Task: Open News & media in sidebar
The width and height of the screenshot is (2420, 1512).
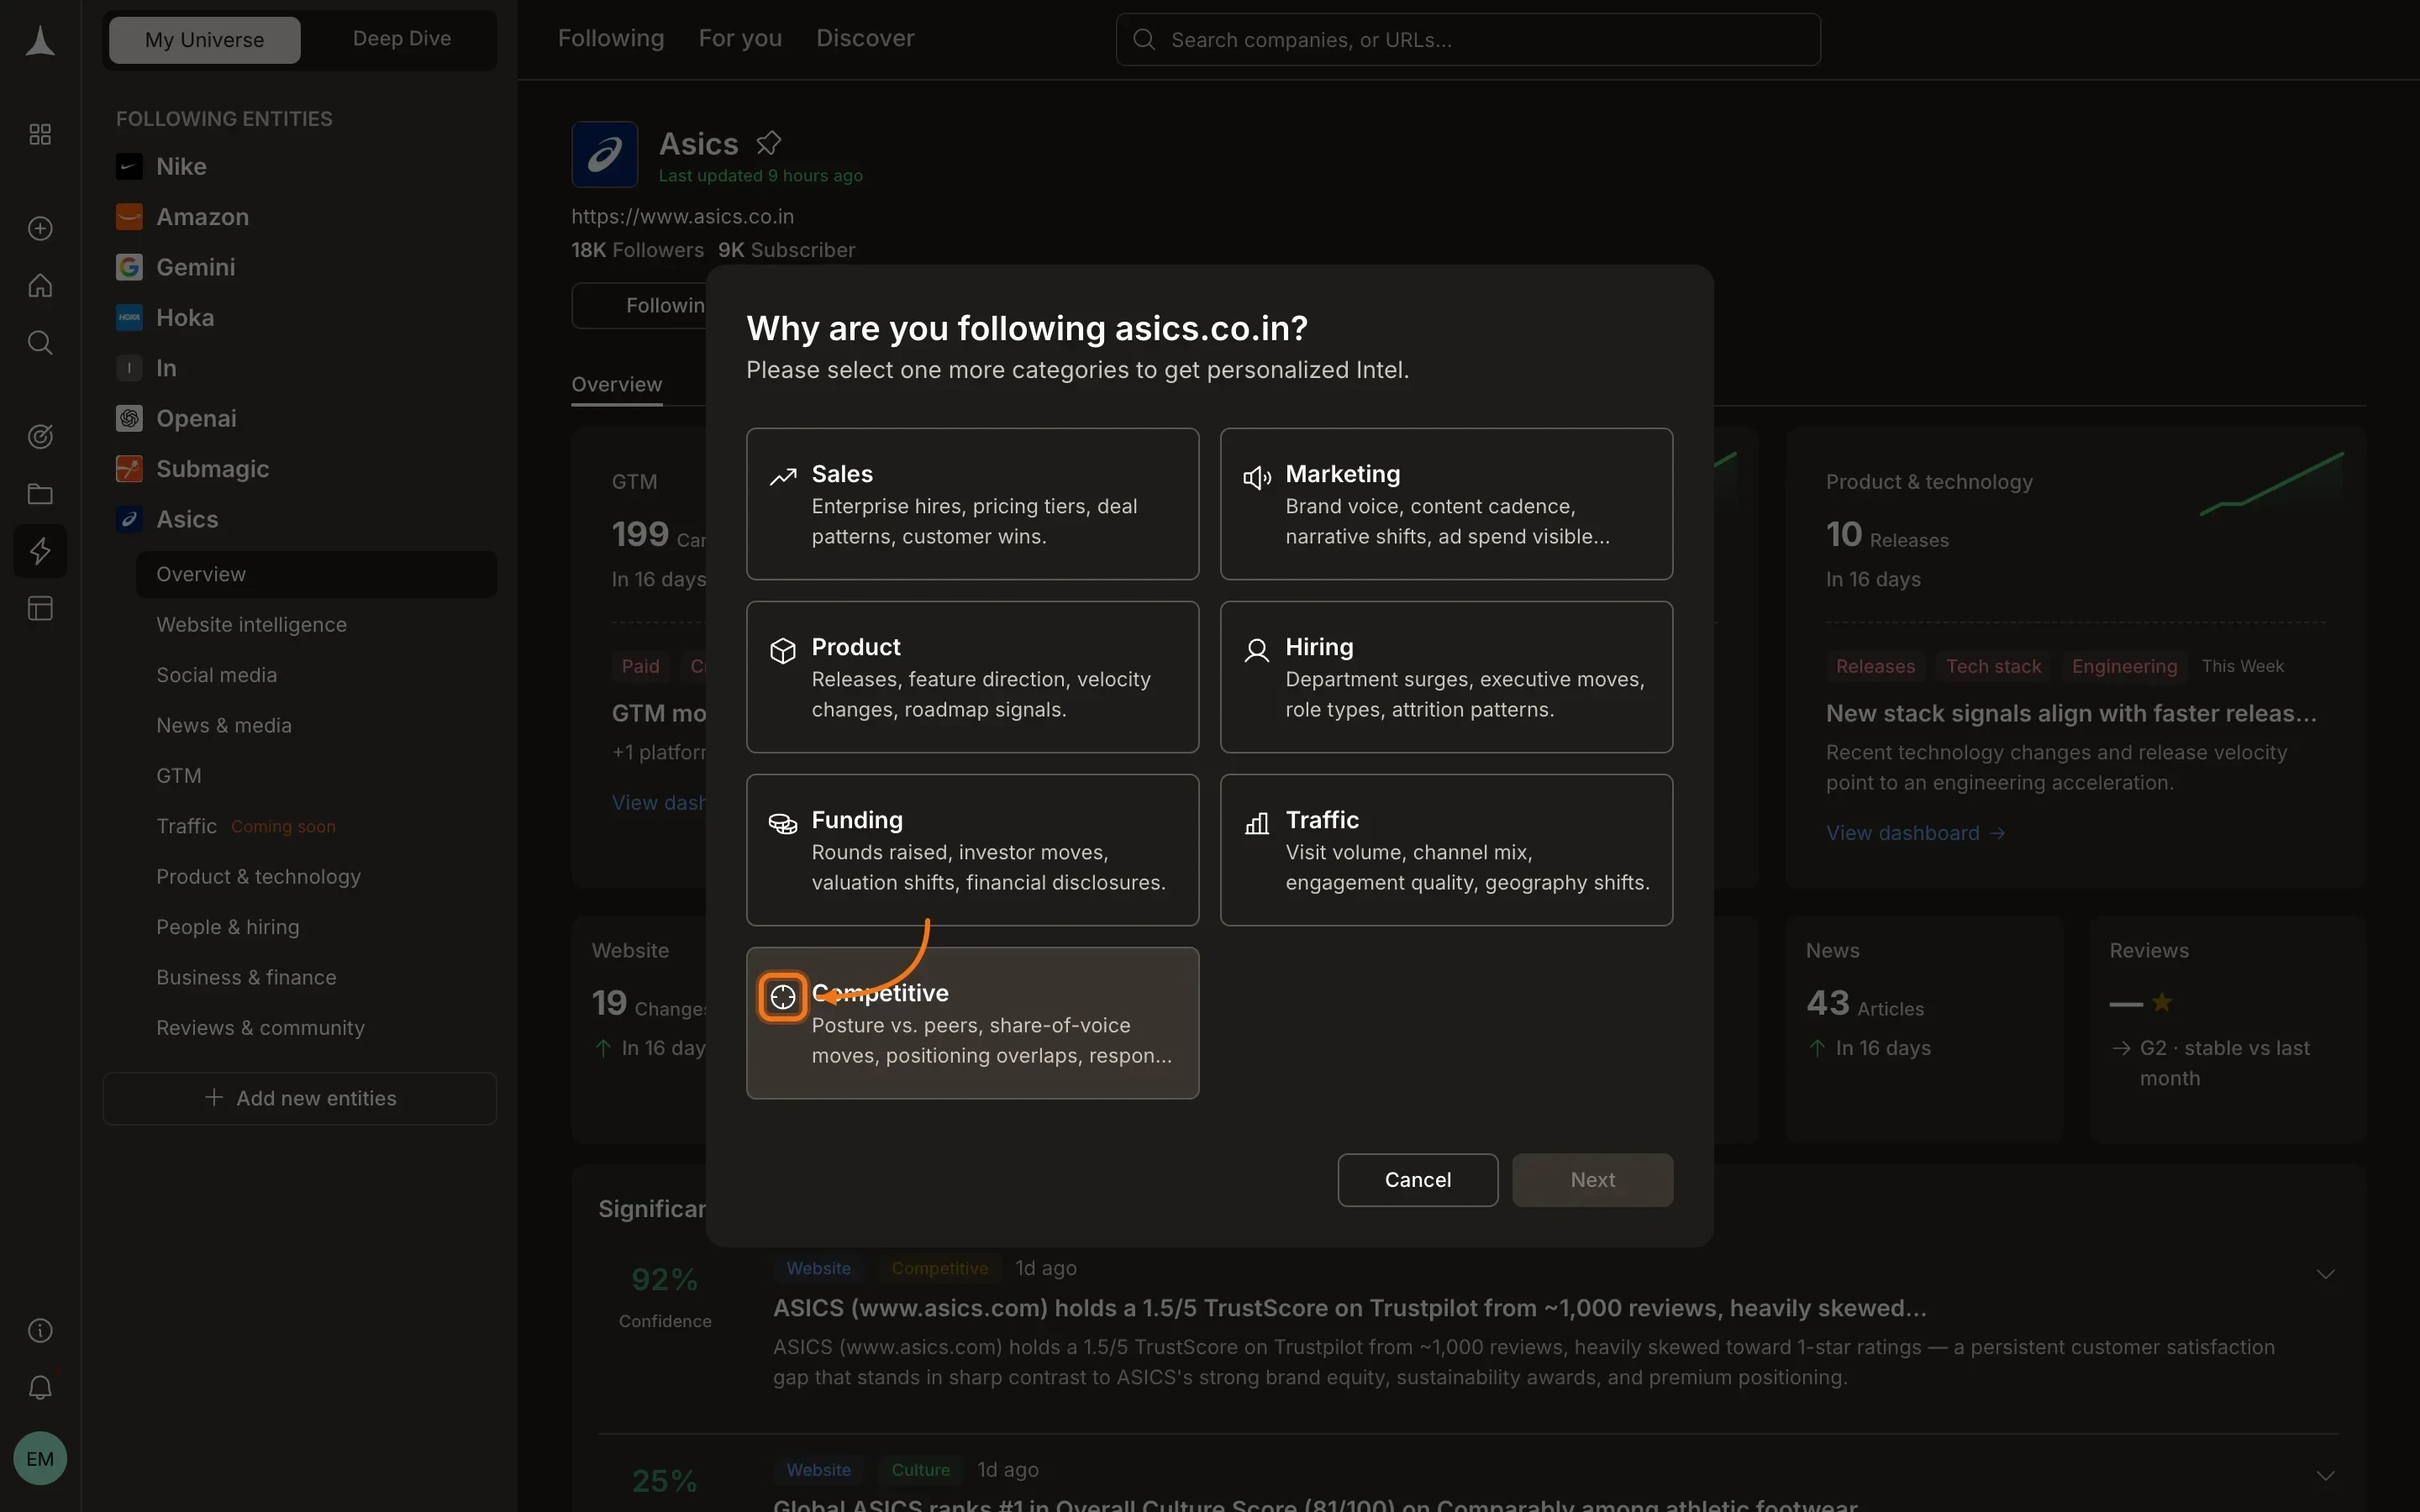Action: 224,725
